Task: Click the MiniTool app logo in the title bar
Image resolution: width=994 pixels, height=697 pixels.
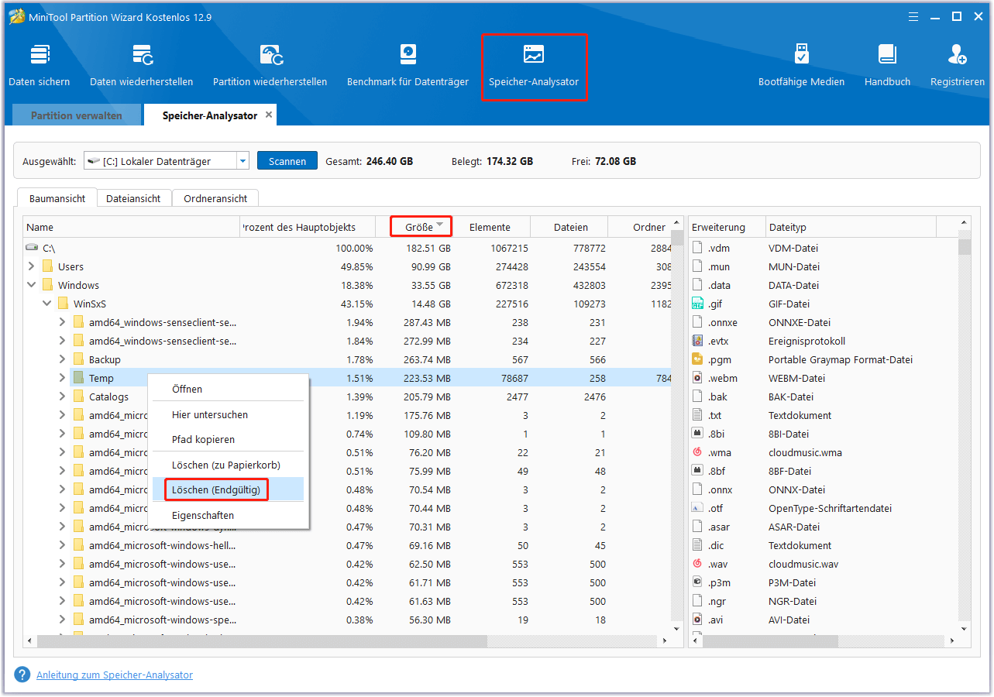Action: pos(15,16)
